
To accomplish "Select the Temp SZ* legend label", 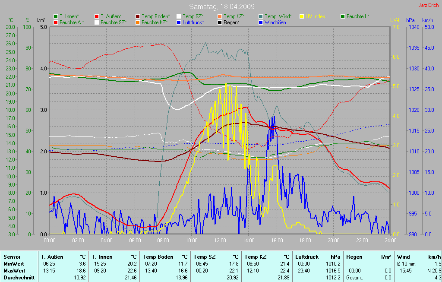I will point(193,16).
